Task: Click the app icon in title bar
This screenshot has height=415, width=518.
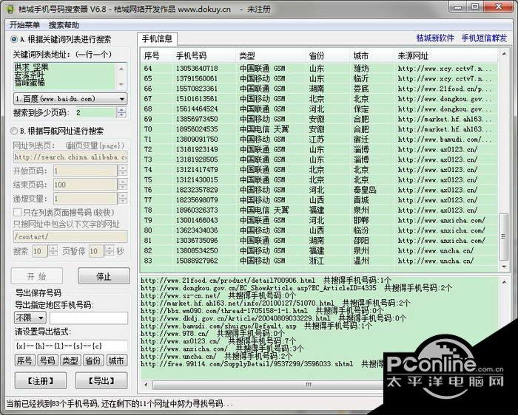Action: click(11, 9)
